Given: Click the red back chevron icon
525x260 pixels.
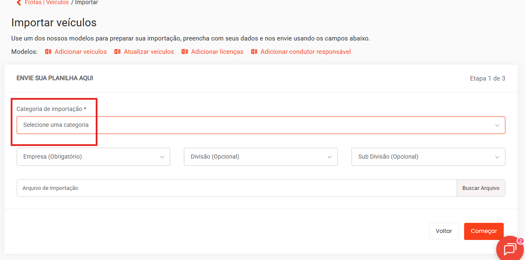Looking at the screenshot, I should tap(19, 3).
